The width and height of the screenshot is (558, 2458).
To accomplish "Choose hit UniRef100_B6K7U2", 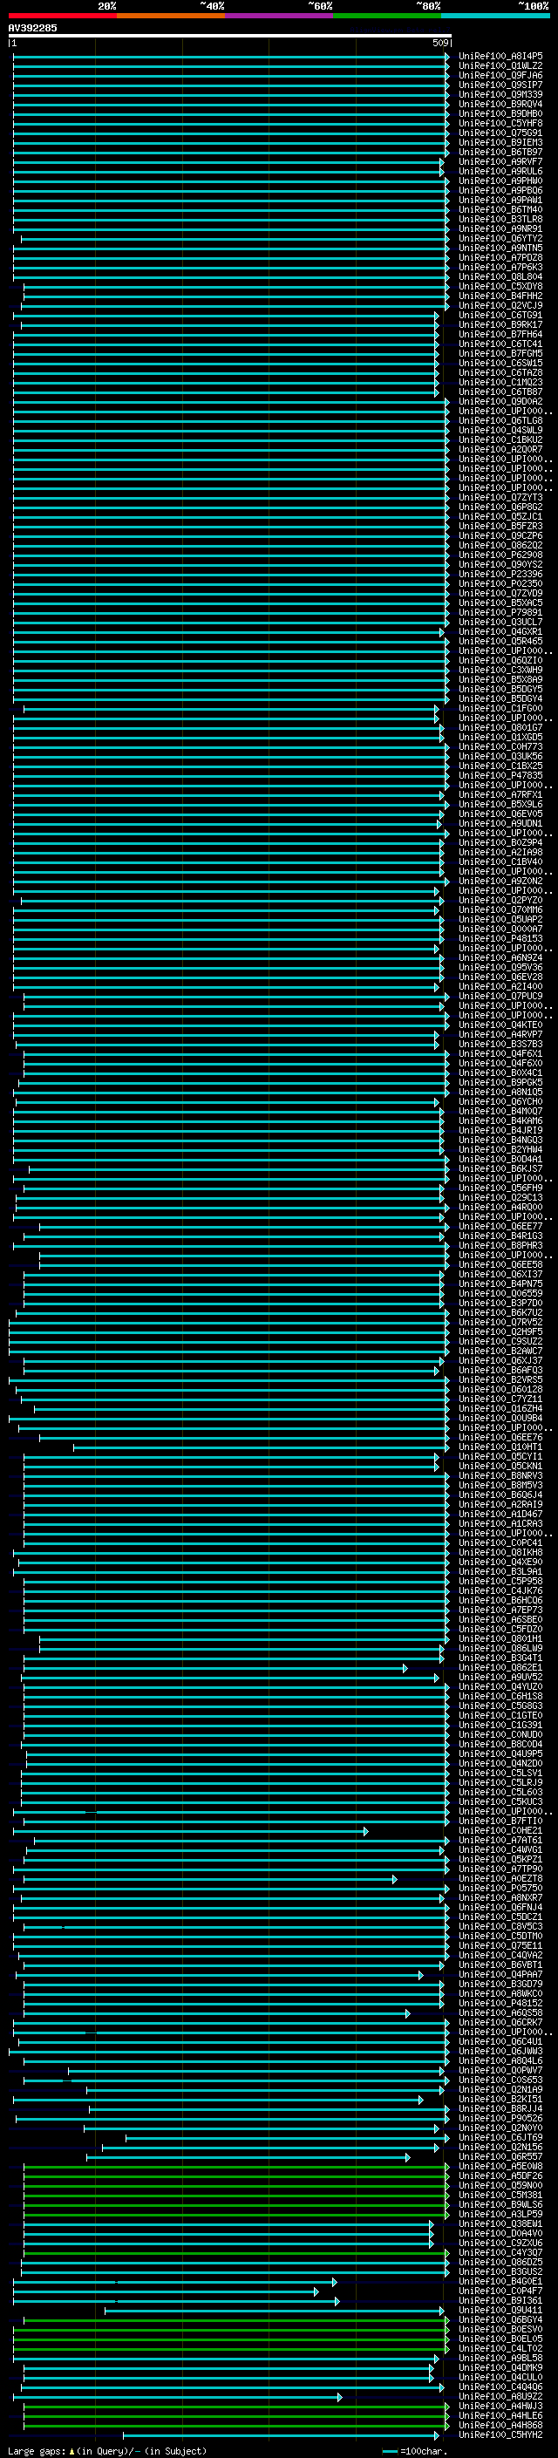I will pos(500,1312).
